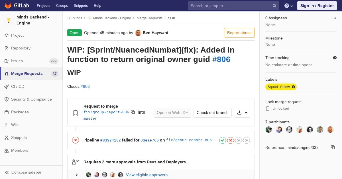This screenshot has width=342, height=179.
Task: Click the Unlocked padlock icon
Action: (268, 108)
